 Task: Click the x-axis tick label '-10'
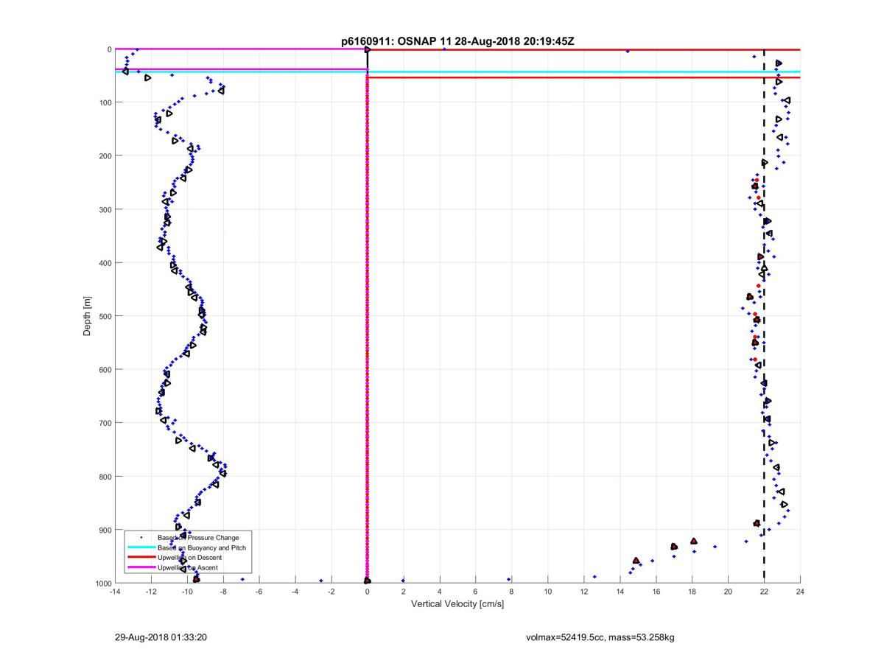(x=186, y=592)
